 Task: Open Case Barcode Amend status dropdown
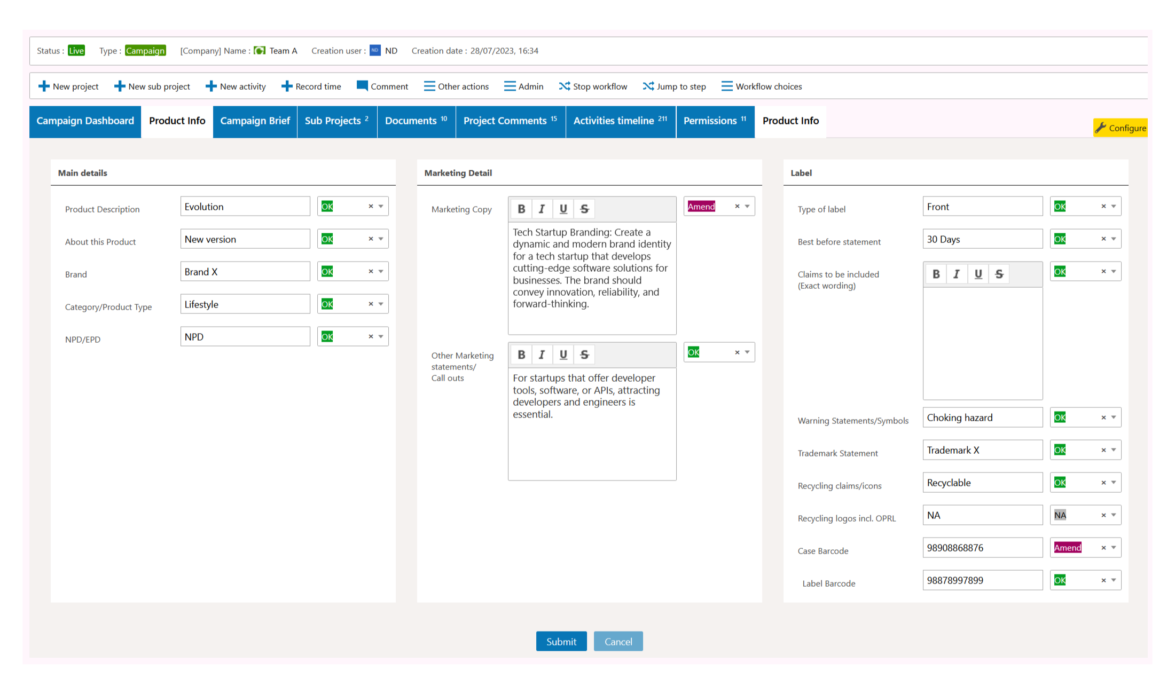tap(1114, 548)
